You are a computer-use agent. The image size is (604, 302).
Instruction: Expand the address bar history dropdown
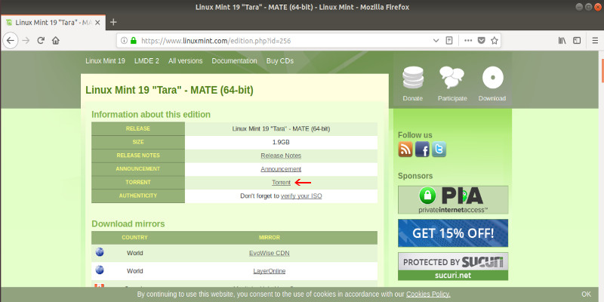tap(436, 41)
